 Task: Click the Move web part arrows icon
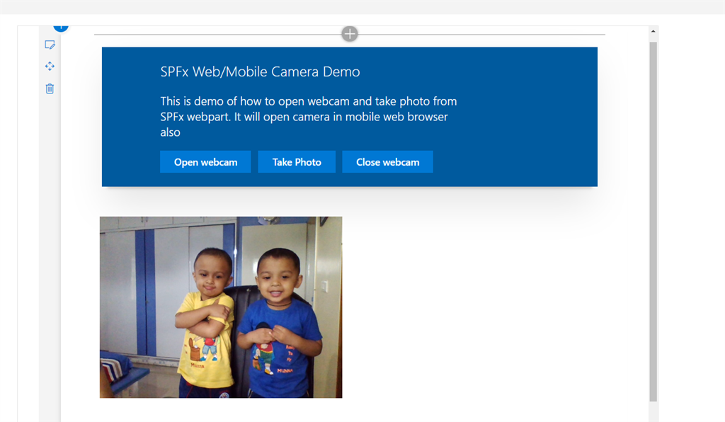[50, 66]
